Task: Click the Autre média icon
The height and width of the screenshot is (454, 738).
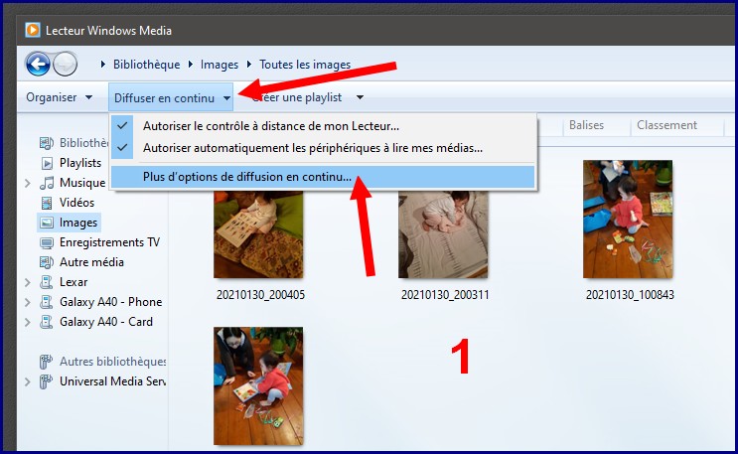Action: [x=46, y=262]
